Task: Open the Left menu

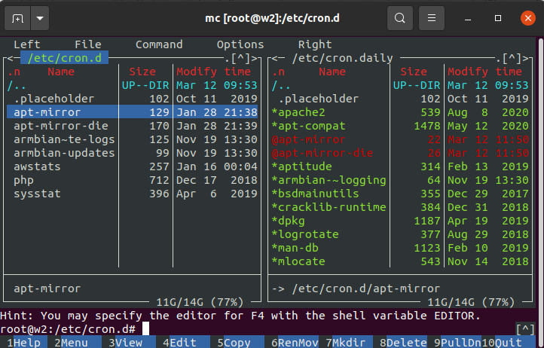Action: click(27, 44)
